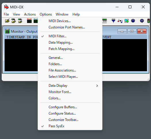
Task: Toggle the Pass SysEx menu option
Action: tap(70, 126)
